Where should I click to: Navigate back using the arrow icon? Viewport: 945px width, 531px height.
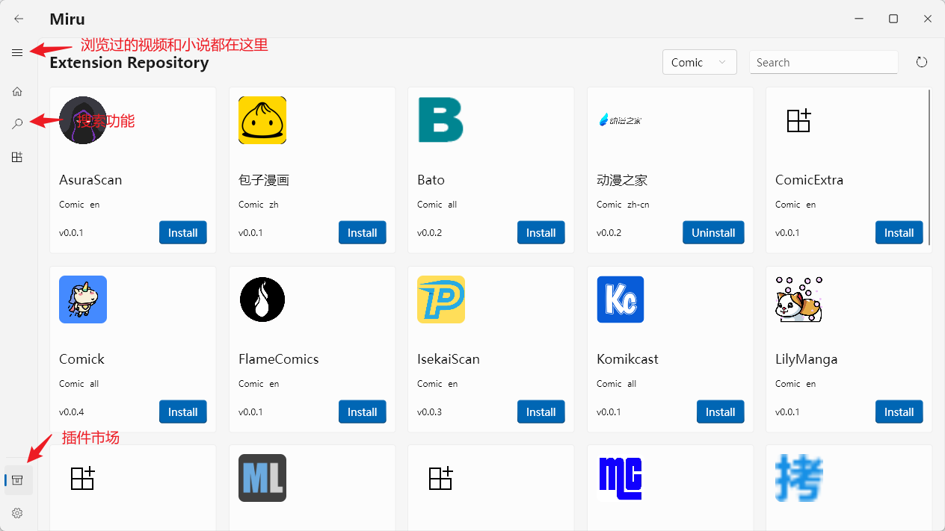click(x=18, y=19)
